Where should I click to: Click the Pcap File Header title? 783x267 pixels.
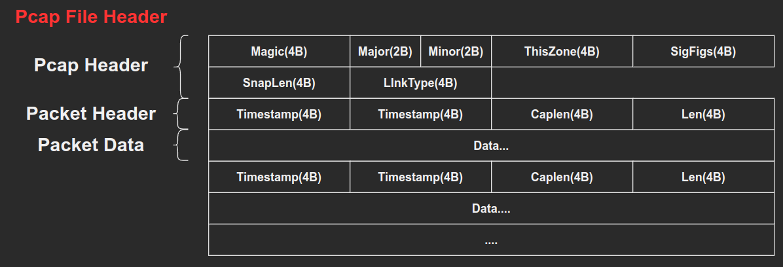point(92,17)
